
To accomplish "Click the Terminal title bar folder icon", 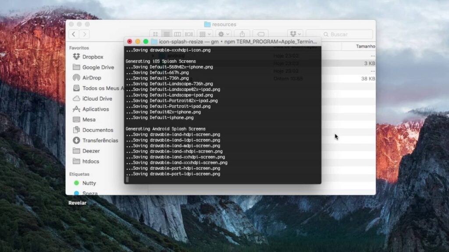I will click(x=154, y=42).
